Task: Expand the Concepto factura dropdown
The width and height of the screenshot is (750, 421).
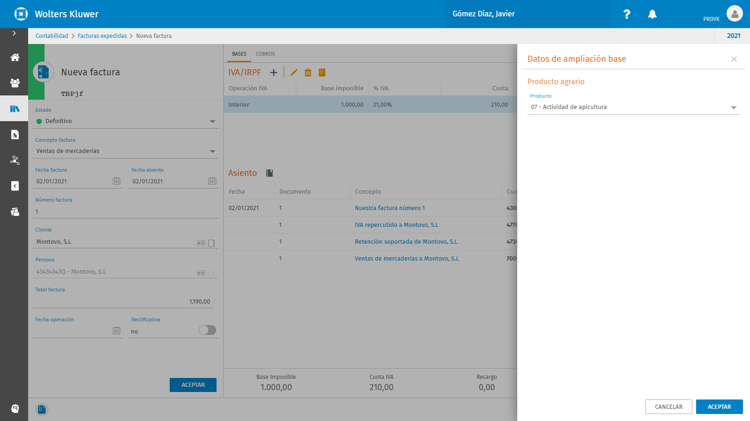Action: 212,152
